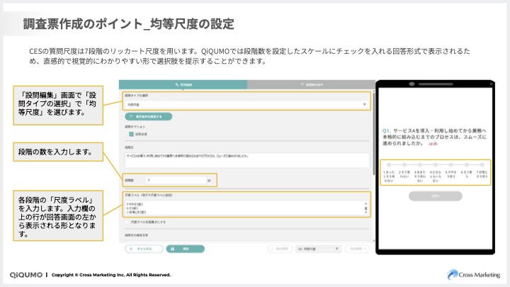The width and height of the screenshot is (510, 287).
Task: Toggle the vertical scale label checkbox
Action: coord(127,221)
